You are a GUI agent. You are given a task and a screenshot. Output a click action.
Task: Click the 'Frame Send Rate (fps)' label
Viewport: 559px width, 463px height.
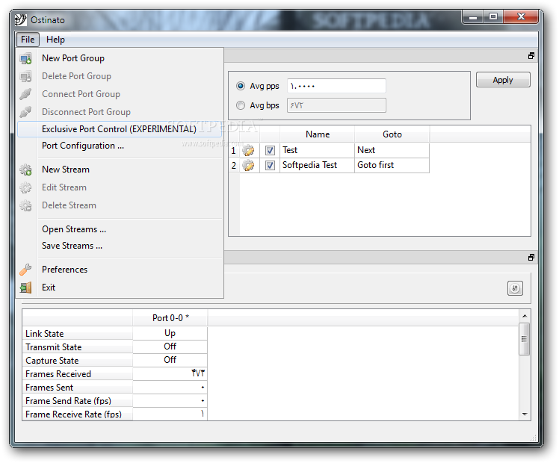pos(78,401)
